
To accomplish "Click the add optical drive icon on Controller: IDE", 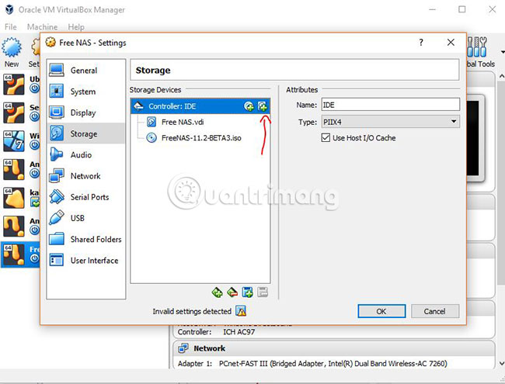I will click(249, 106).
